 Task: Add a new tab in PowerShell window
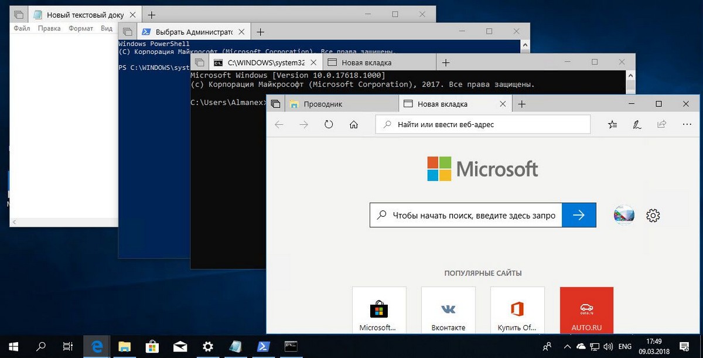tap(261, 32)
